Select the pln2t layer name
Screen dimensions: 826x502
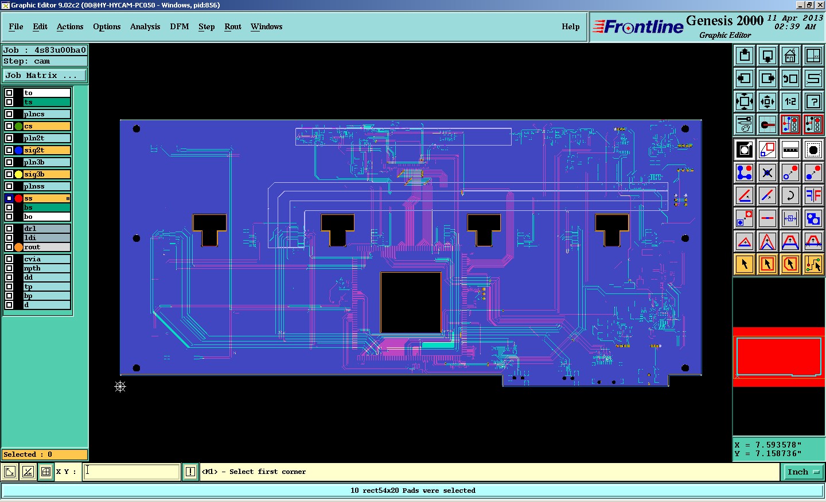coord(47,138)
